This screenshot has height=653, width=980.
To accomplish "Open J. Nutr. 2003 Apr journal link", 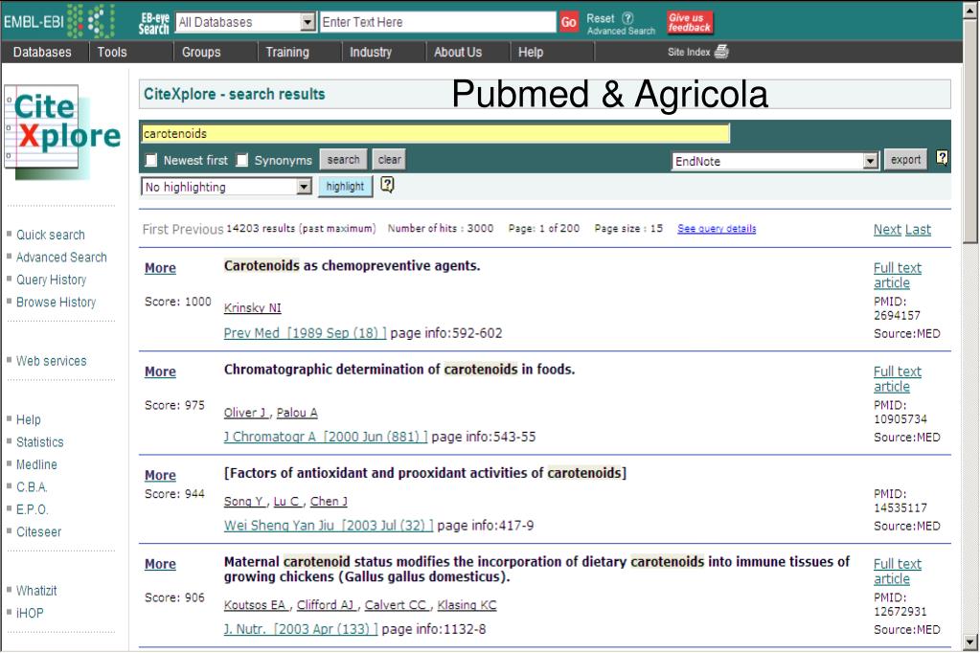I will coord(301,629).
